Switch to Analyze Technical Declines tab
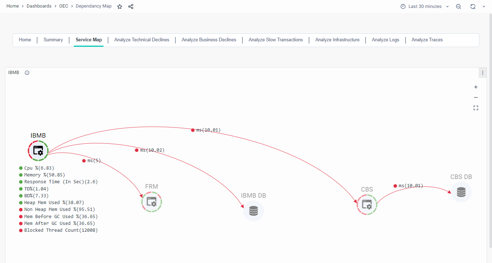The width and height of the screenshot is (492, 263). click(x=142, y=40)
